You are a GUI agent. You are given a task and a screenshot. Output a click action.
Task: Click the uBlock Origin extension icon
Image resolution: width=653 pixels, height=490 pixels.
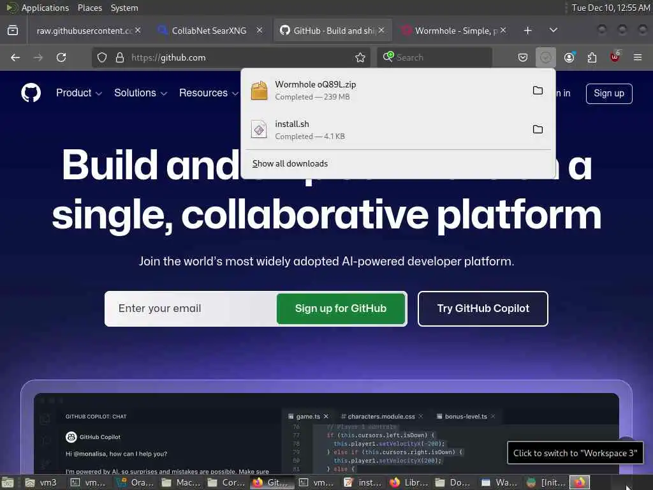pos(615,57)
